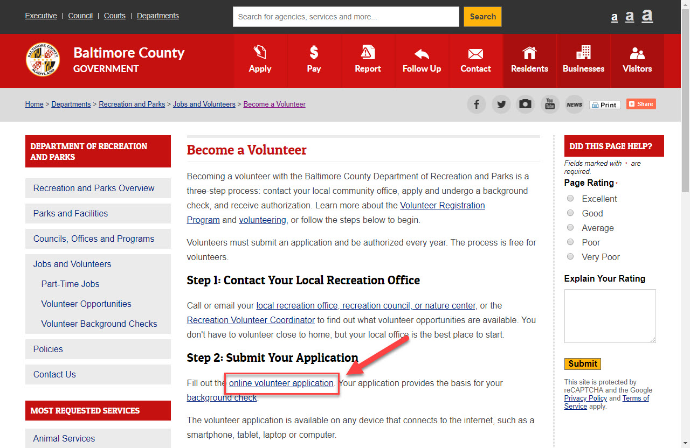This screenshot has width=690, height=448.
Task: Click the Baltimore County seal logo
Action: (43, 60)
